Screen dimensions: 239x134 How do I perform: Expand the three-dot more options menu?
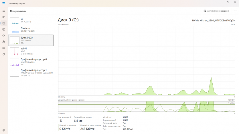point(235,11)
